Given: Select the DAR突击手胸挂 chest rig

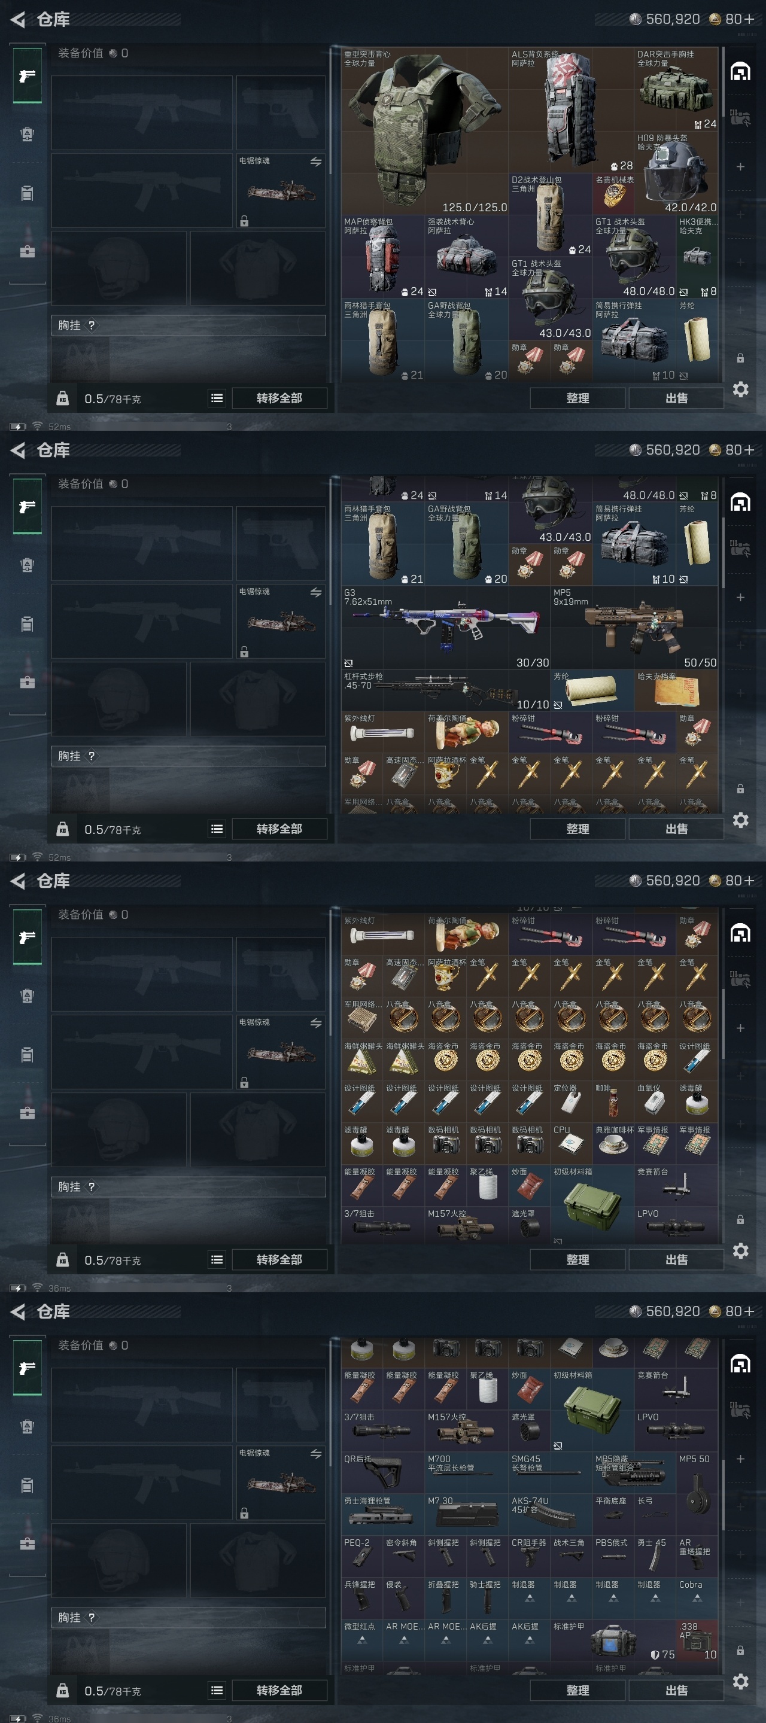Looking at the screenshot, I should (x=676, y=89).
